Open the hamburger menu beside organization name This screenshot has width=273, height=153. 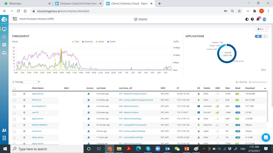point(15,19)
